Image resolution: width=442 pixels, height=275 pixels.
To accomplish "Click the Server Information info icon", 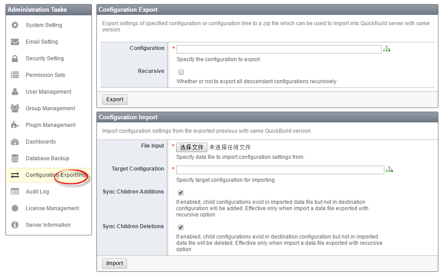I will click(15, 225).
